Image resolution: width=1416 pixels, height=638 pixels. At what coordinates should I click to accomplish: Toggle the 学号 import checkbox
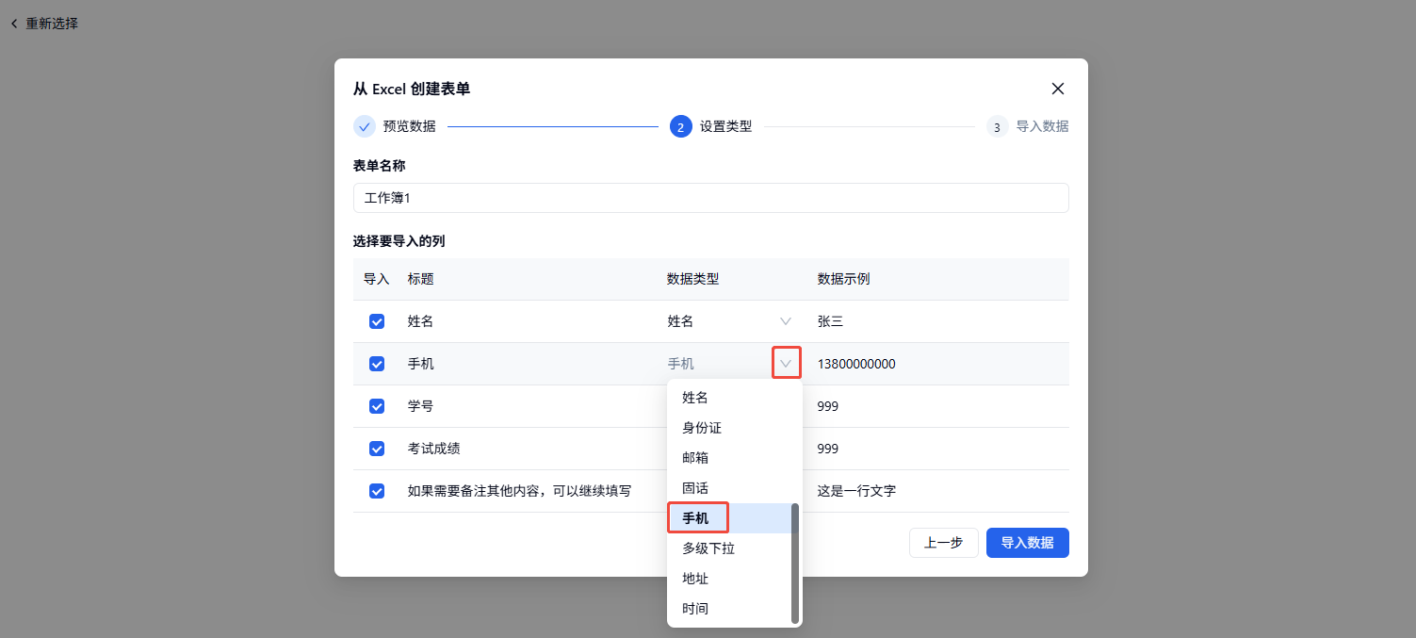coord(377,406)
